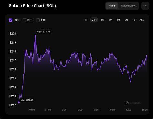Click the 18:00 time axis label
The height and width of the screenshot is (119, 153).
pyautogui.click(x=32, y=110)
